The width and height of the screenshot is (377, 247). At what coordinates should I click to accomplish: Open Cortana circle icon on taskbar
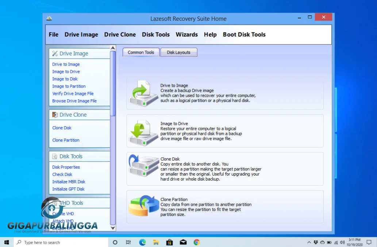[x=115, y=242]
